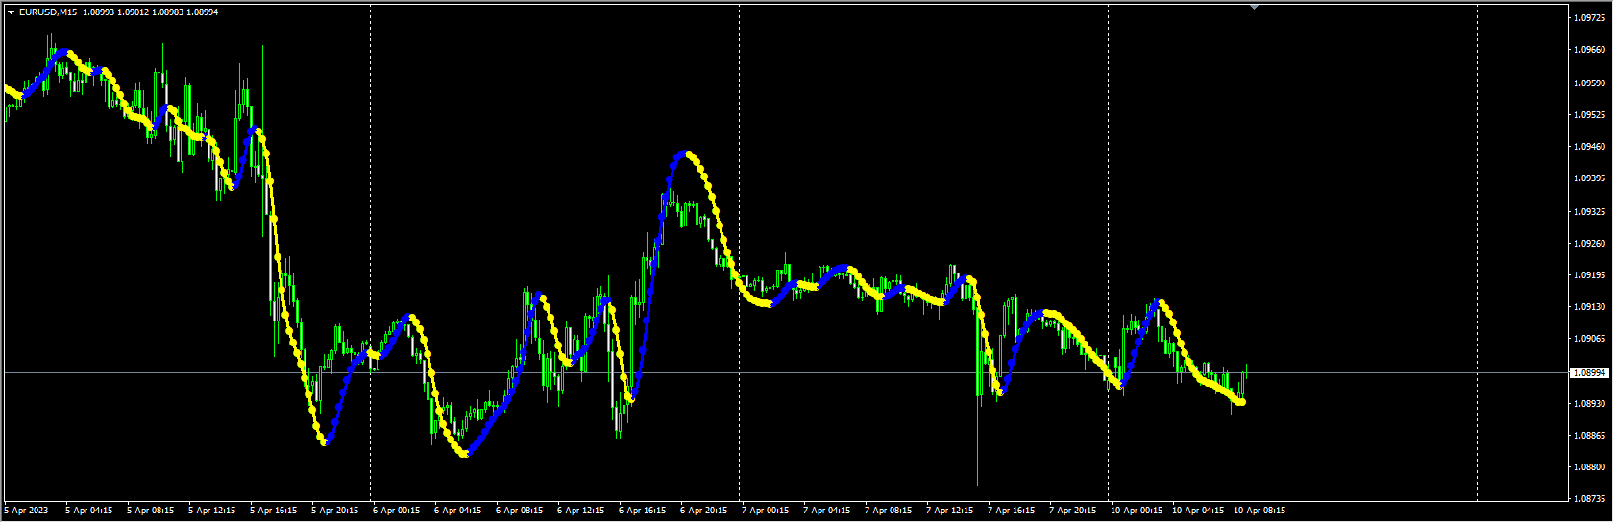
Task: Click time axis label 6 Apr 04:15
Action: click(x=458, y=511)
